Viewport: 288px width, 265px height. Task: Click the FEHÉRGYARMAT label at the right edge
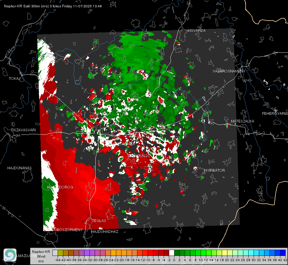pyautogui.click(x=275, y=114)
